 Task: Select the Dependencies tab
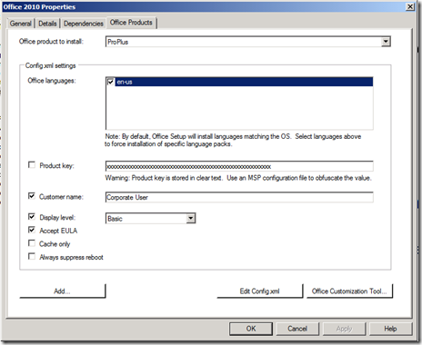pyautogui.click(x=84, y=24)
